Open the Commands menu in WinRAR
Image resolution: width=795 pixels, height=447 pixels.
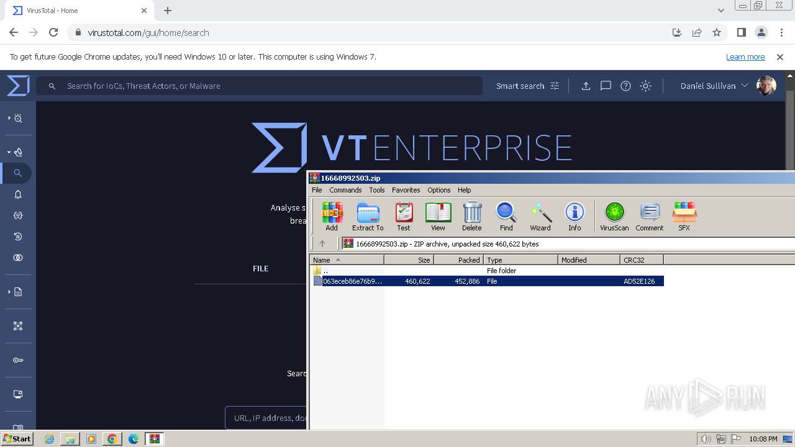point(345,190)
